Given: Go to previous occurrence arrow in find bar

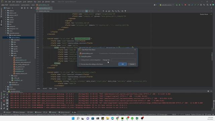Looking at the screenshot, I should point(103,11).
